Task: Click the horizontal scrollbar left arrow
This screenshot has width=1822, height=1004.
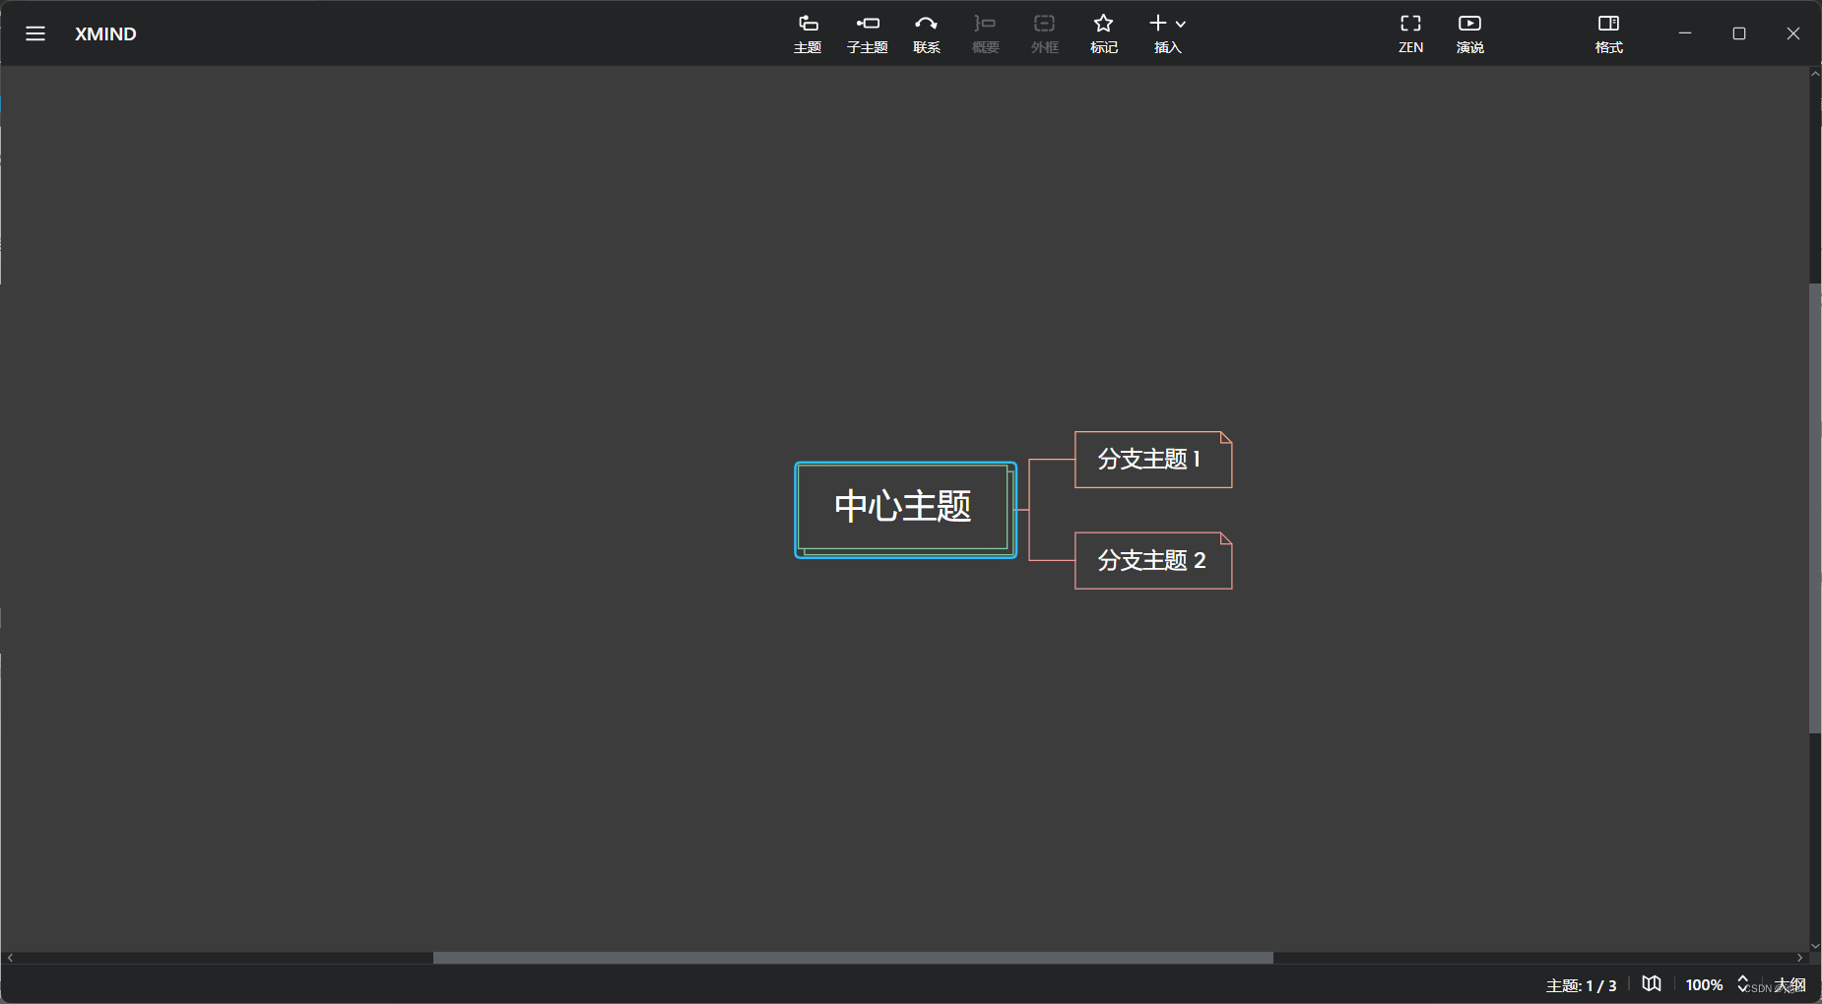Action: (10, 958)
